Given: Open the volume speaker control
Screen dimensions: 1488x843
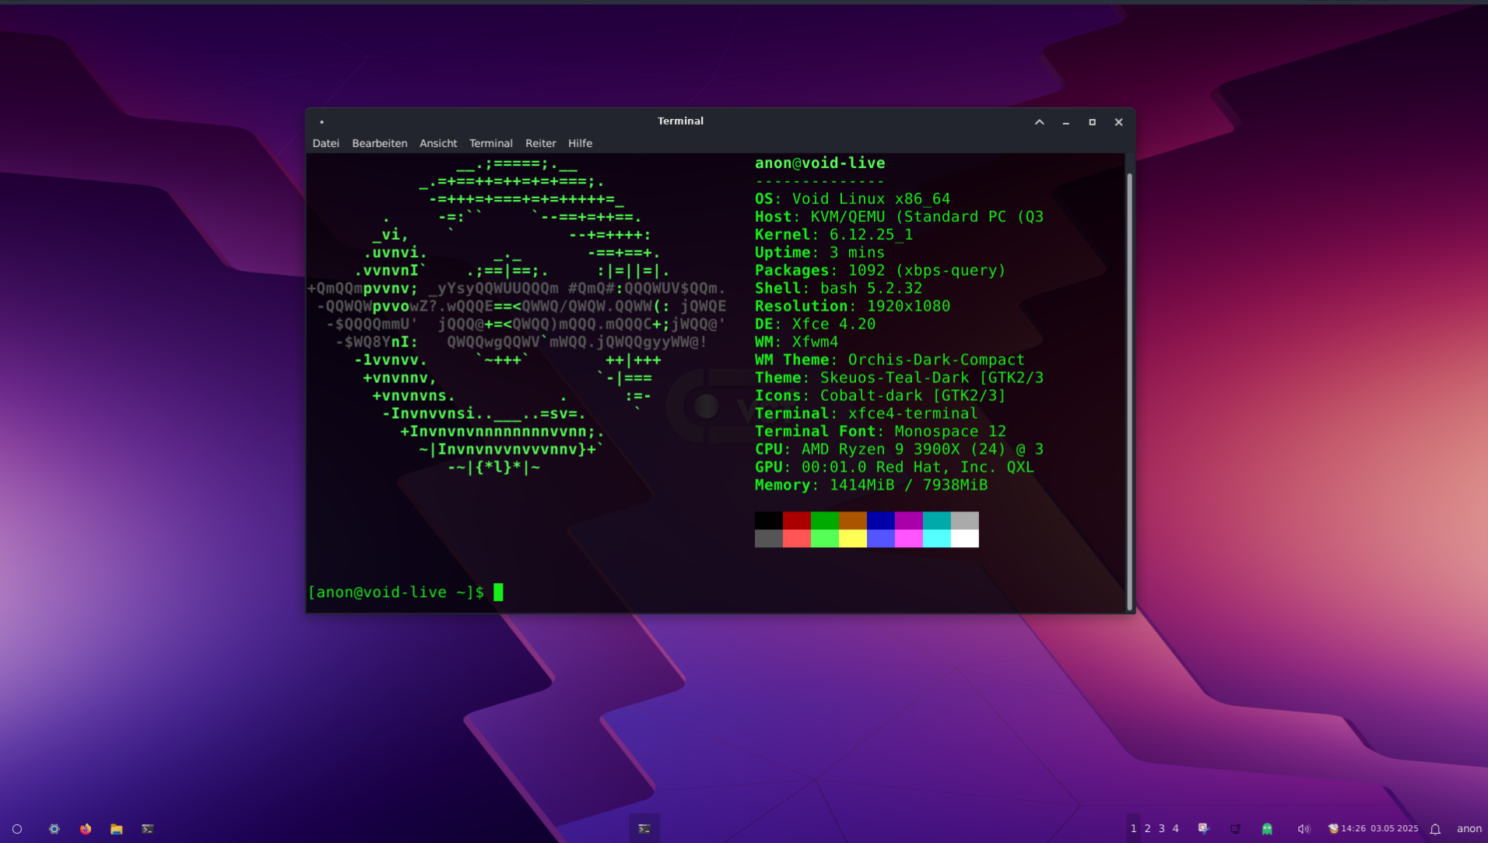Looking at the screenshot, I should (x=1304, y=829).
